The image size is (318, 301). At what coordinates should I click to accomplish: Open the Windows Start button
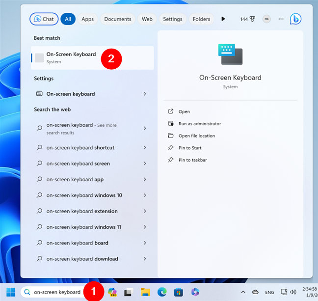(x=11, y=292)
